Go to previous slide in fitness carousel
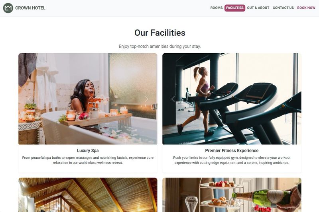Viewport: 319px width, 212px height. click(x=173, y=99)
